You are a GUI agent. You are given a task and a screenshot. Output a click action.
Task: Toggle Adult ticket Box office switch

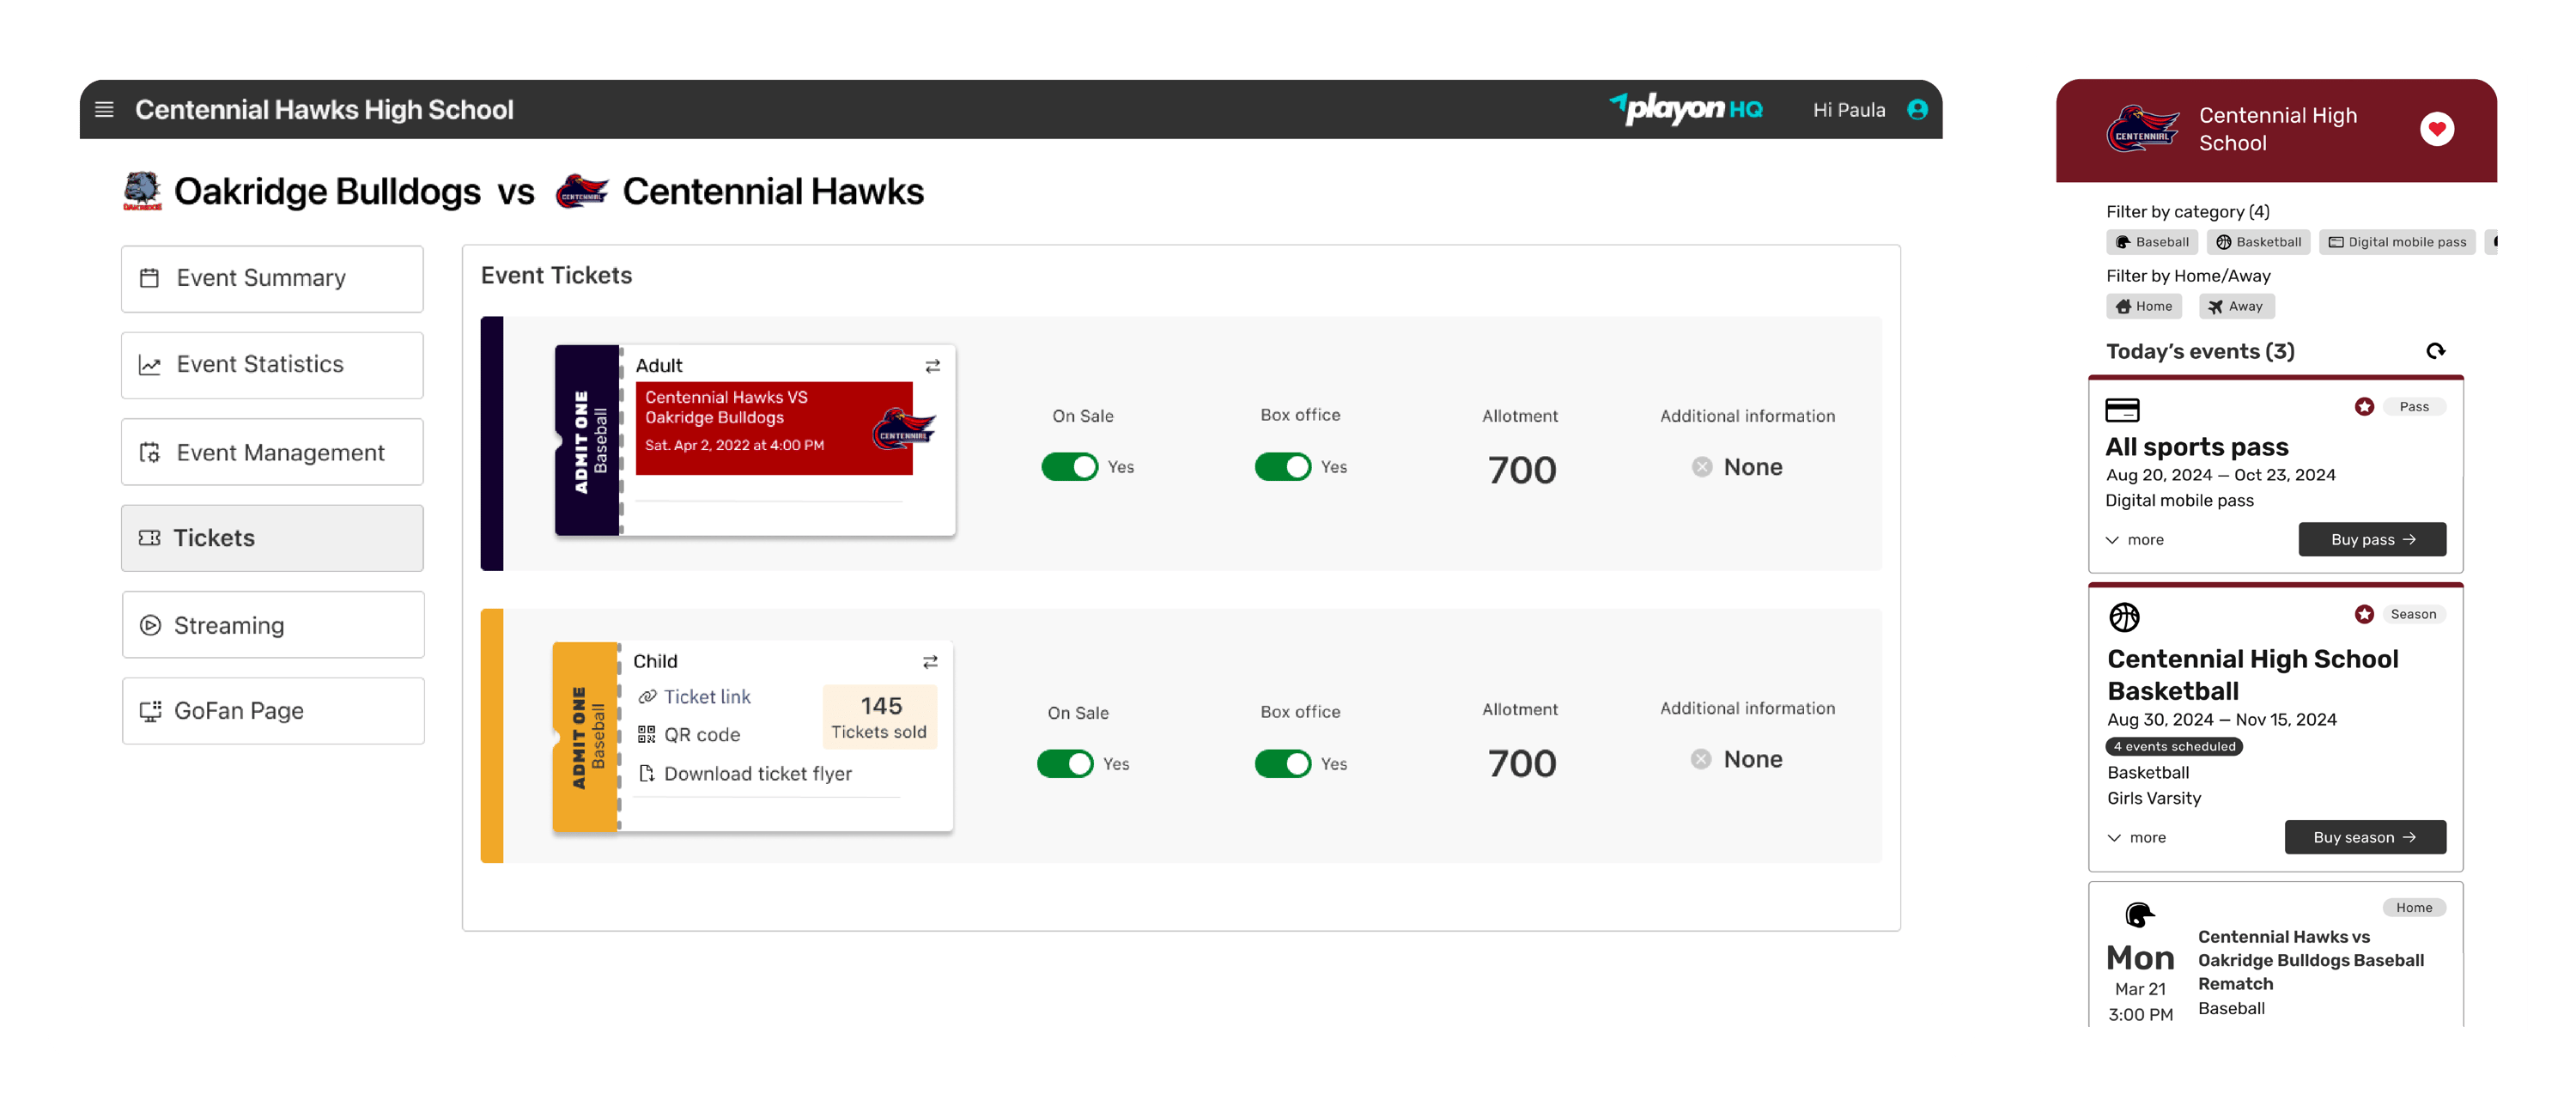tap(1283, 467)
